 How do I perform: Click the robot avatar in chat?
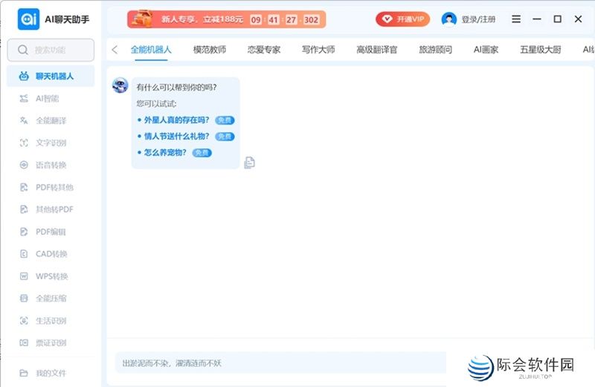point(120,85)
